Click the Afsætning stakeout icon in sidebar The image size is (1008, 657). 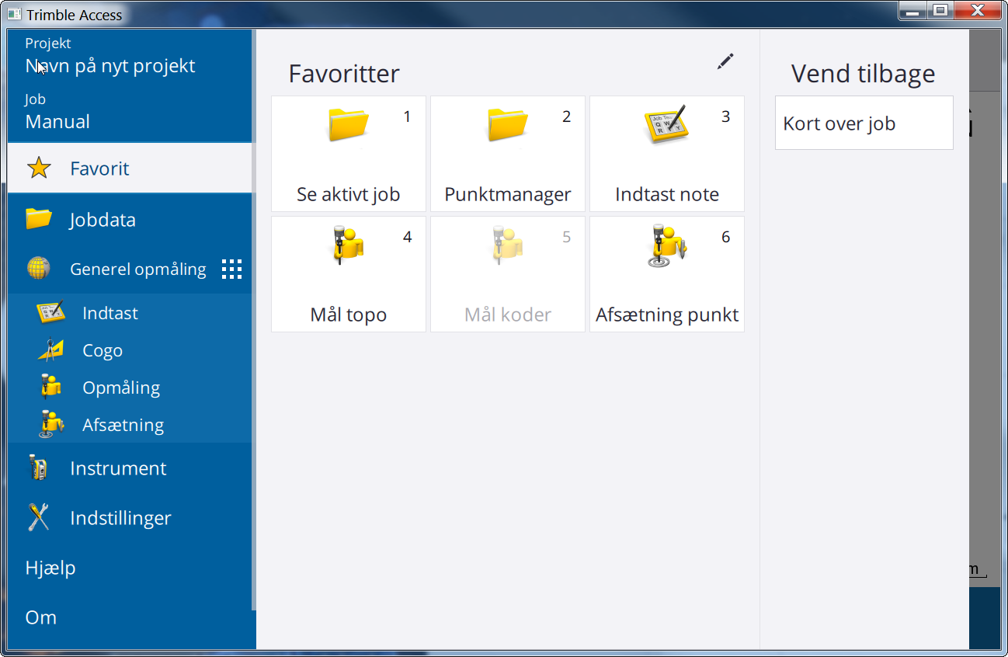pos(50,424)
